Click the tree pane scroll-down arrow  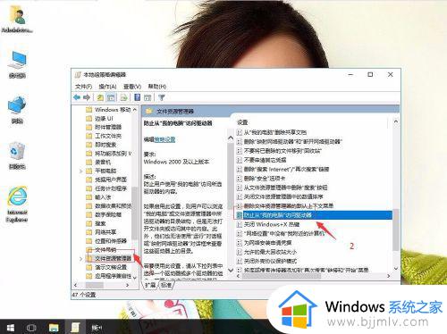point(135,278)
